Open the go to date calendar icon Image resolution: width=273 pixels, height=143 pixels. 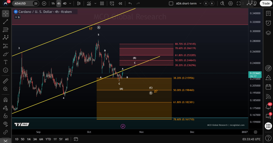76,139
